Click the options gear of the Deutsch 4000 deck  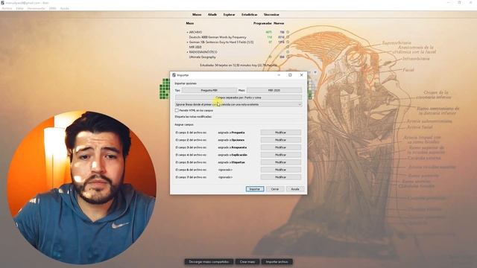(288, 37)
